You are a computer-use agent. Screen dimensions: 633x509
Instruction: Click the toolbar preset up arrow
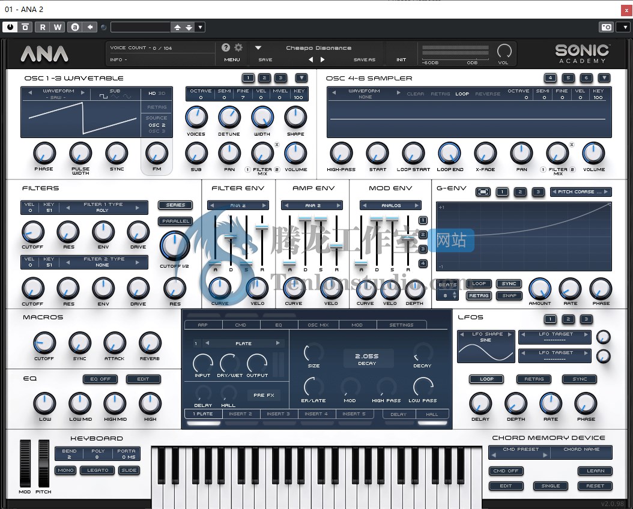click(x=177, y=27)
